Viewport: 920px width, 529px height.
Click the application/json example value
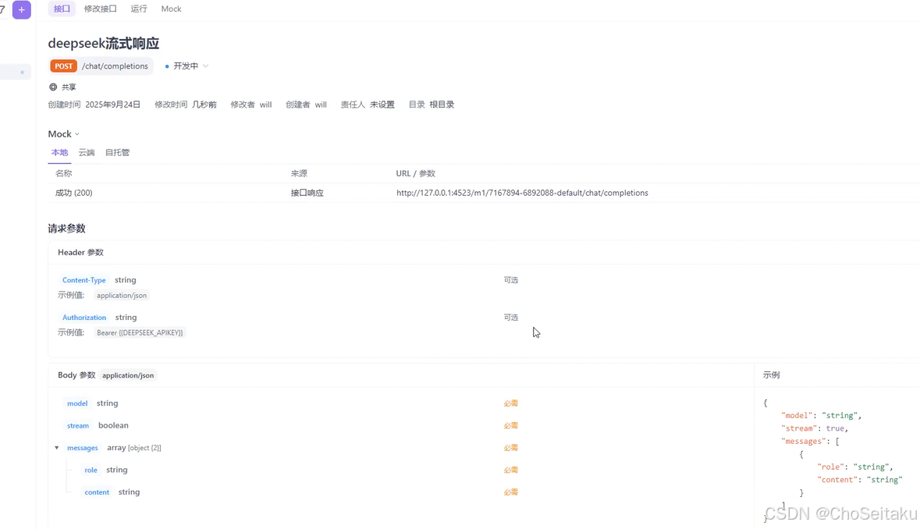122,296
